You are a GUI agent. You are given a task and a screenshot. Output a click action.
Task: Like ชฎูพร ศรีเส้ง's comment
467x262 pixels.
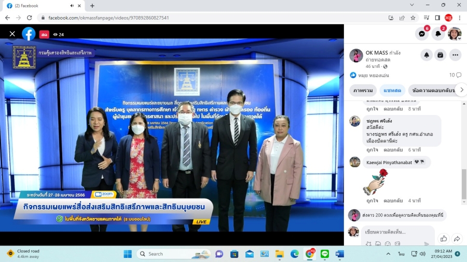(x=372, y=150)
